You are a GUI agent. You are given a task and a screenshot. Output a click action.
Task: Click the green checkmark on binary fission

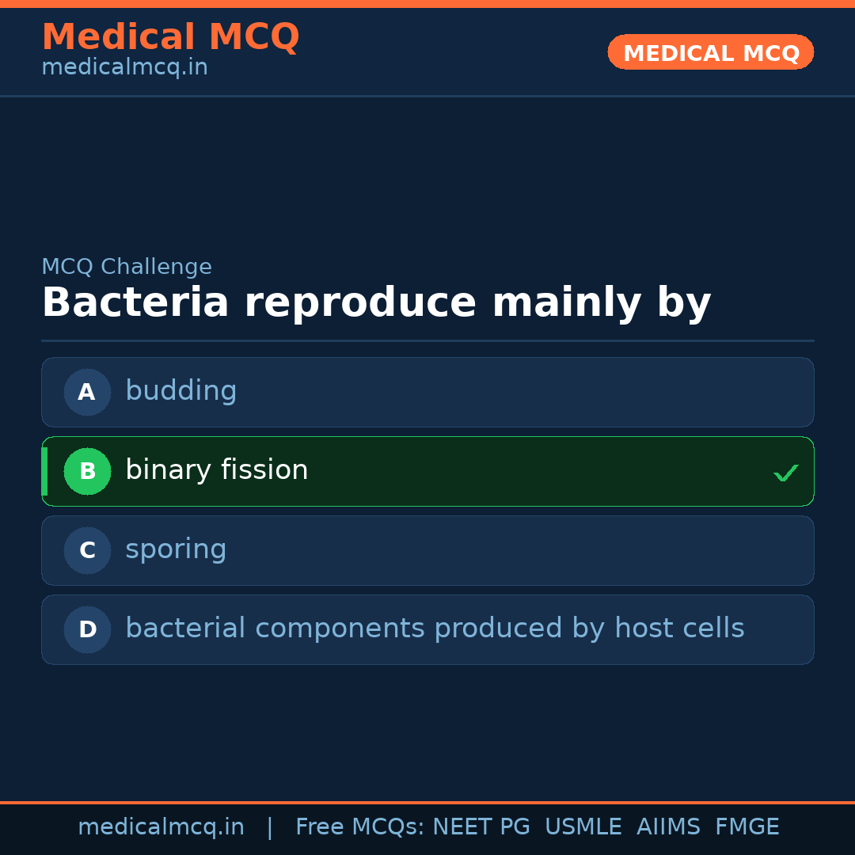[785, 473]
